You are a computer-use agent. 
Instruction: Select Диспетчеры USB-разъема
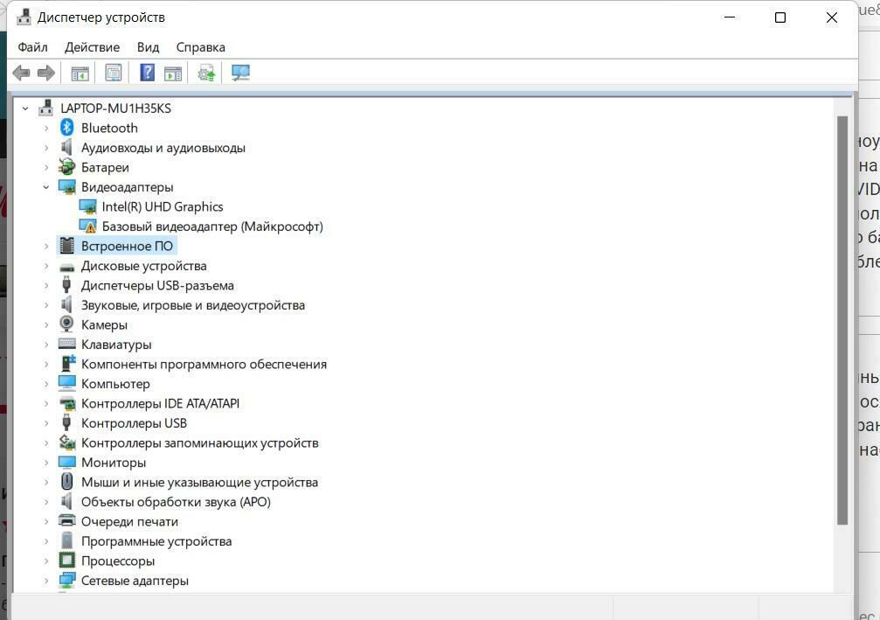[x=157, y=285]
